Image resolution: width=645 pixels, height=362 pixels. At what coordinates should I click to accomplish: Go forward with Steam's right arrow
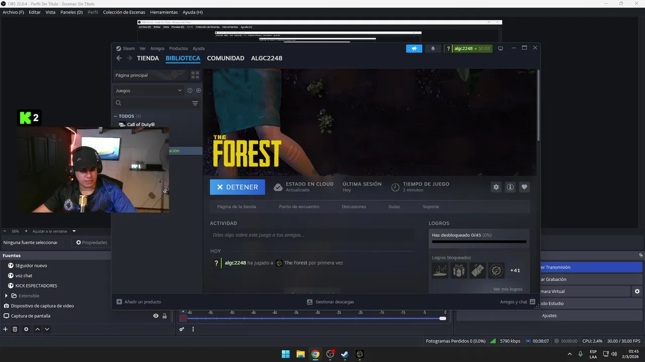coord(130,58)
